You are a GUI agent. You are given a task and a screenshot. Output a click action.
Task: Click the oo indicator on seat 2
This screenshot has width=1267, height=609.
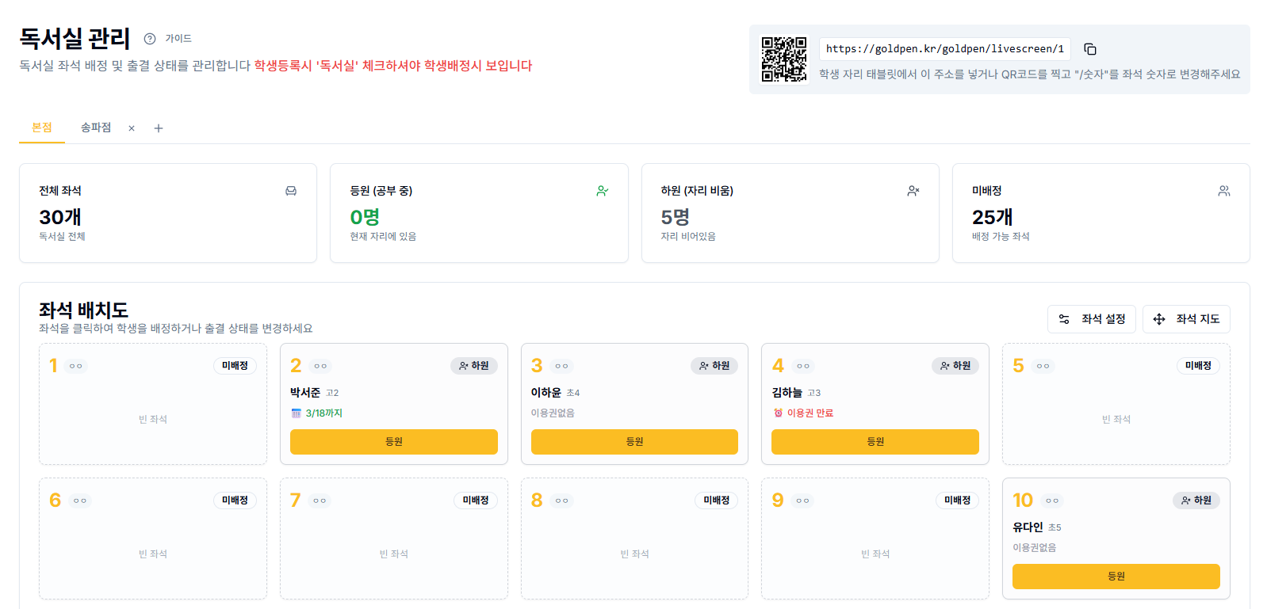[320, 366]
